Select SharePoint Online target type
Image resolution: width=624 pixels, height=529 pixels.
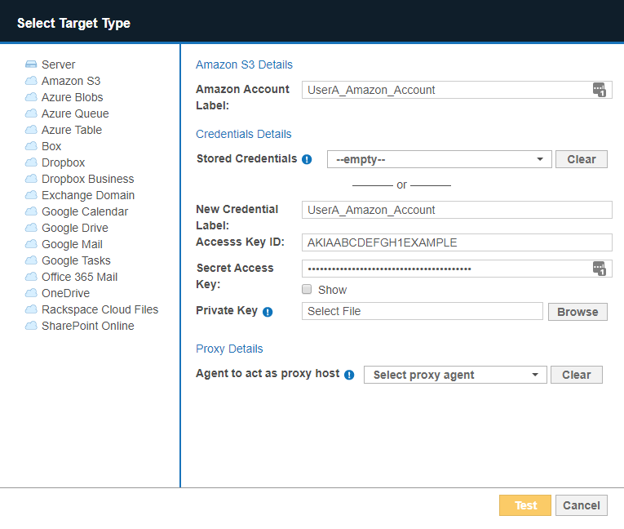click(x=87, y=326)
